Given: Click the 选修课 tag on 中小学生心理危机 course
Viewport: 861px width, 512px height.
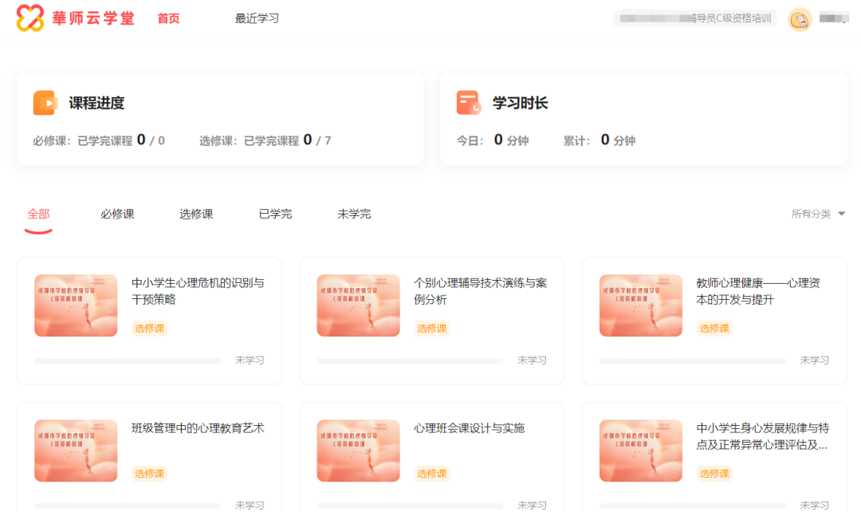Looking at the screenshot, I should 148,328.
